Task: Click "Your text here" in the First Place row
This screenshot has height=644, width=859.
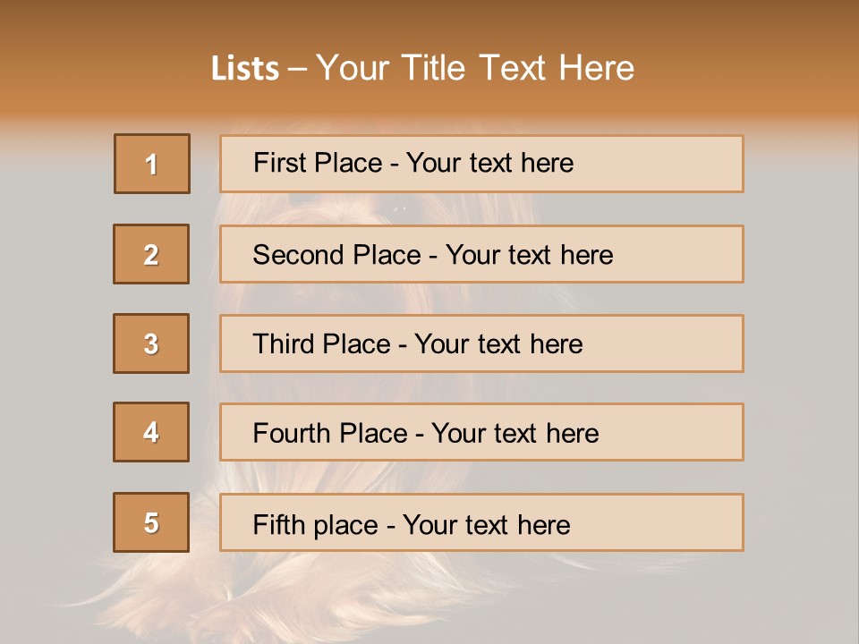Action: (489, 163)
